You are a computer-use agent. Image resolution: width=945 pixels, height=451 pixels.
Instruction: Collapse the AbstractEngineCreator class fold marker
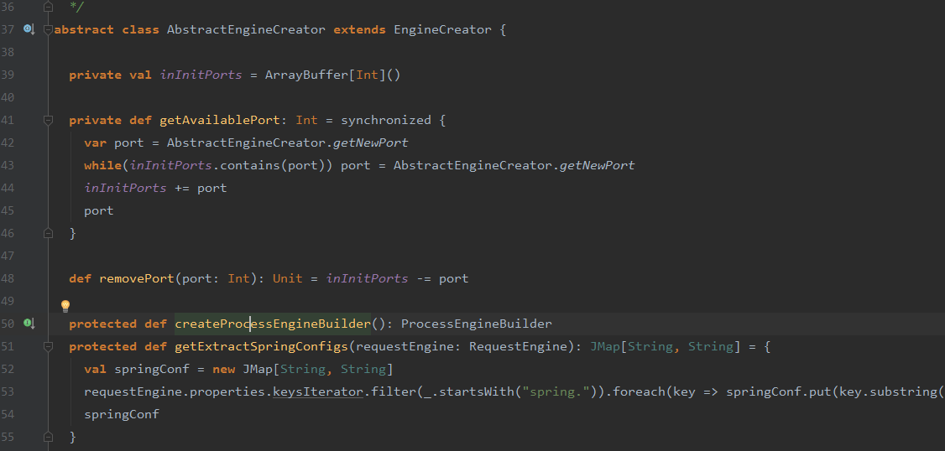point(48,30)
